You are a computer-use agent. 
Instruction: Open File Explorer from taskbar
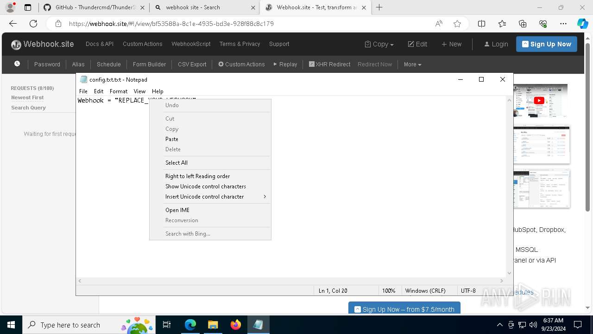pos(213,325)
